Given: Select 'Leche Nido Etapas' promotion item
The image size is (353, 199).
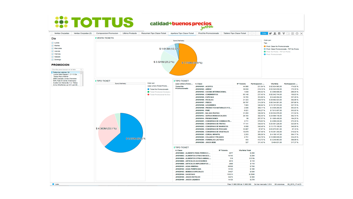Looking at the screenshot, I should coord(66,74).
